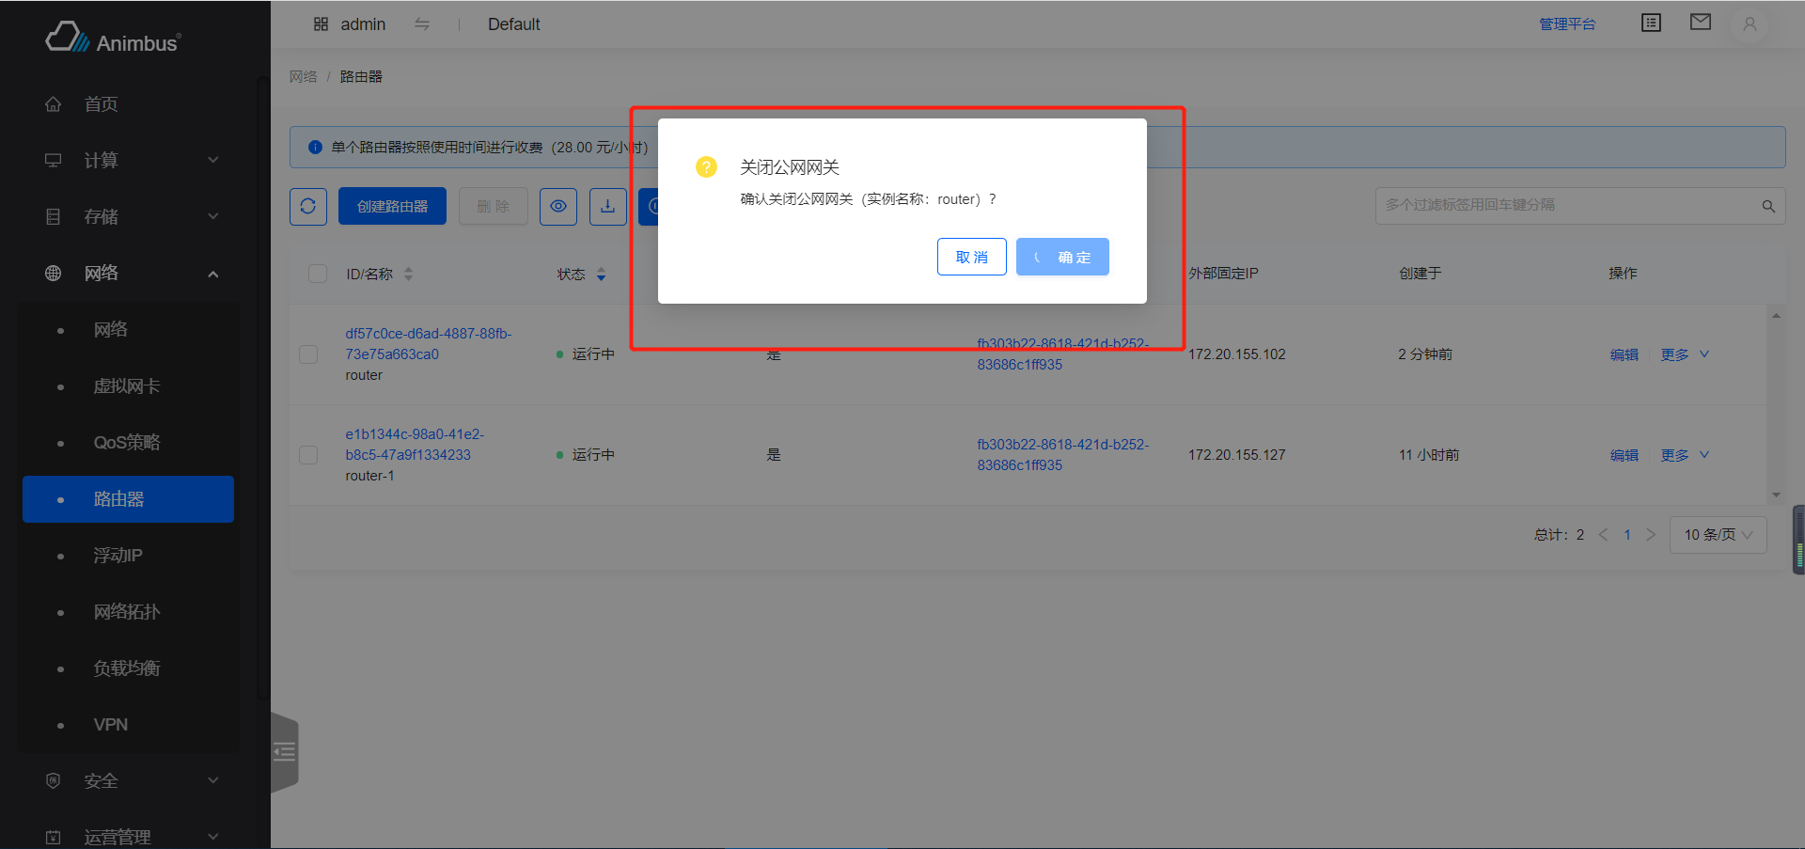The image size is (1805, 849).
Task: Expand the 计算 sidebar section
Action: point(101,160)
